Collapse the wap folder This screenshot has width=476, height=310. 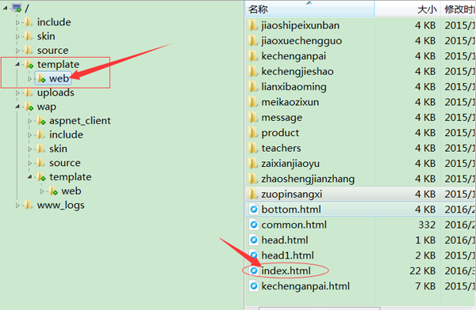17,107
